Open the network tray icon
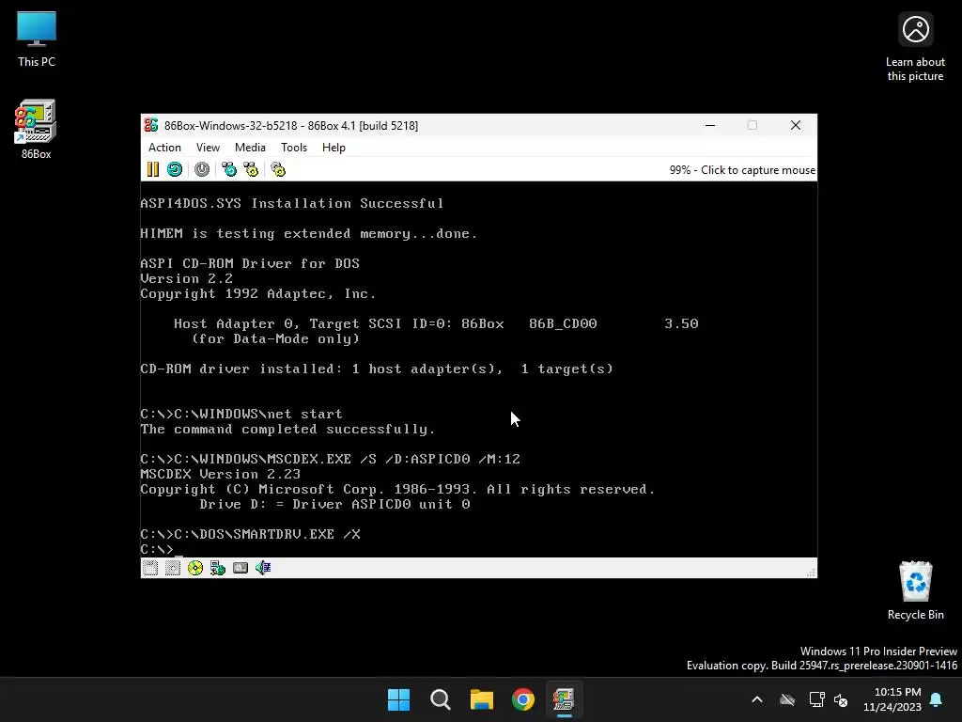This screenshot has height=722, width=962. (x=816, y=699)
